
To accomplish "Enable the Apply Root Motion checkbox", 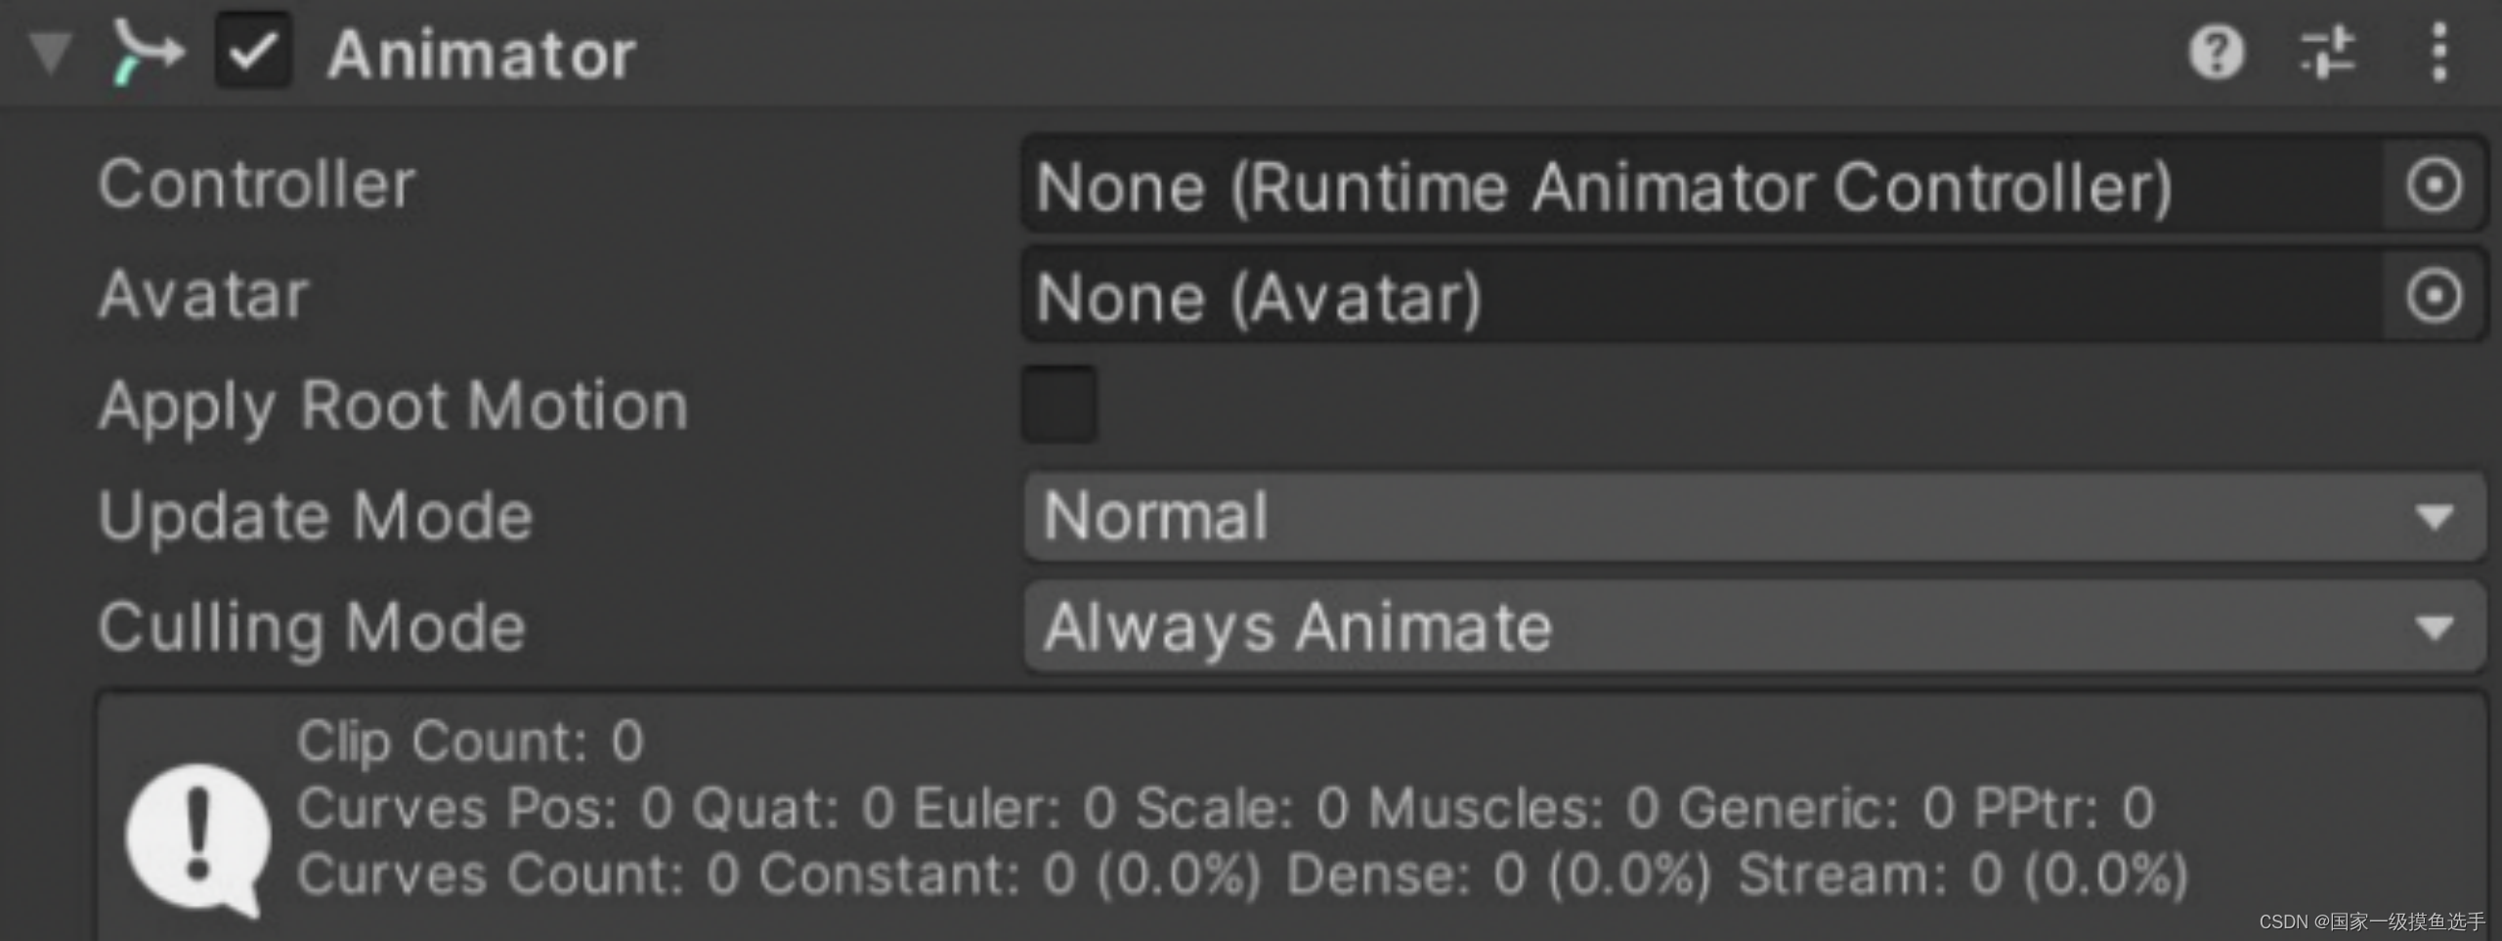I will click(x=1059, y=405).
